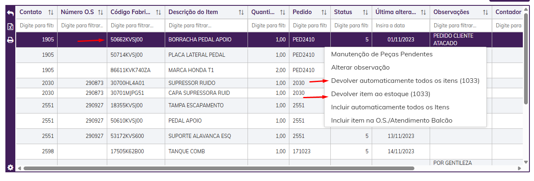Image resolution: width=534 pixels, height=181 pixels.
Task: Sort by the Observações column
Action: pos(485,12)
